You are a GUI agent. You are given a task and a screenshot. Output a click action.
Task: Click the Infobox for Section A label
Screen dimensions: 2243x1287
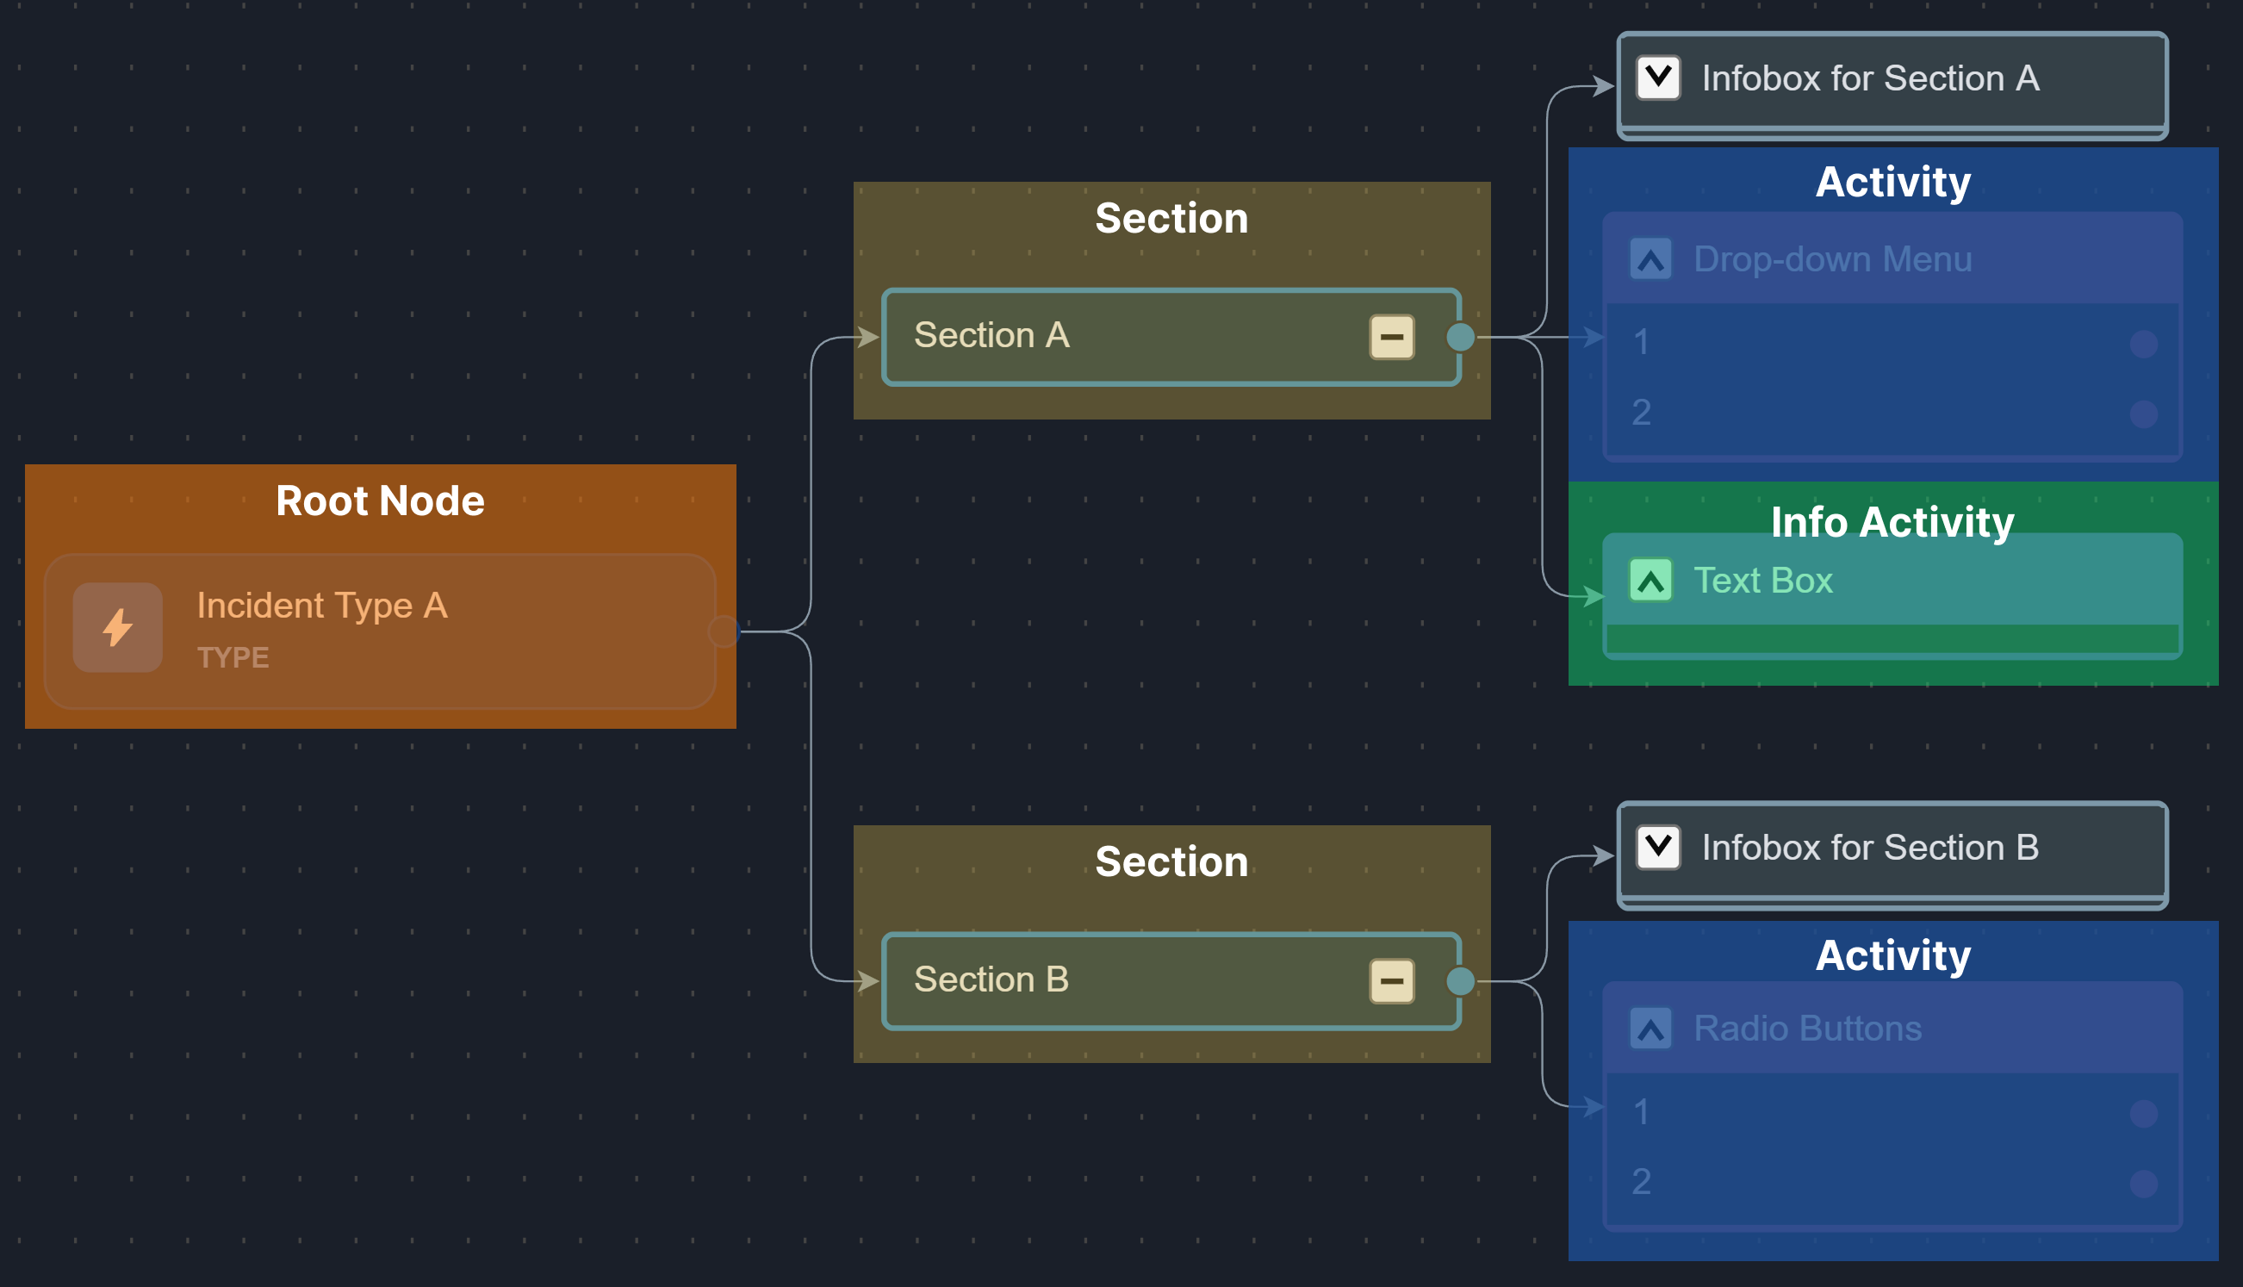pos(1870,78)
